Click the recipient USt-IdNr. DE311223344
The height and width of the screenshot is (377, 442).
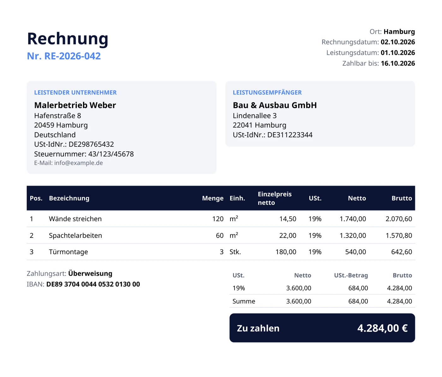(x=272, y=135)
